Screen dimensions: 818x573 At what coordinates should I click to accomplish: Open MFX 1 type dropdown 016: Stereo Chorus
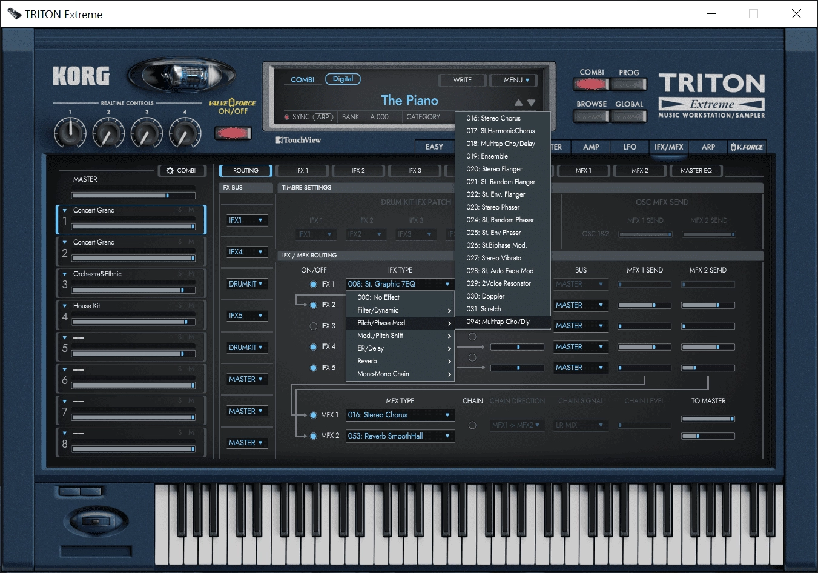(x=400, y=415)
